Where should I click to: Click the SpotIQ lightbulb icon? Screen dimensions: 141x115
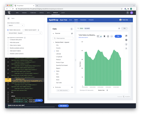pos(104,36)
